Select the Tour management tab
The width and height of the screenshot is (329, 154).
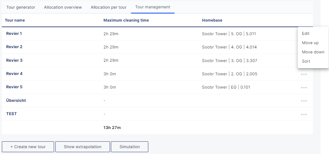(153, 7)
